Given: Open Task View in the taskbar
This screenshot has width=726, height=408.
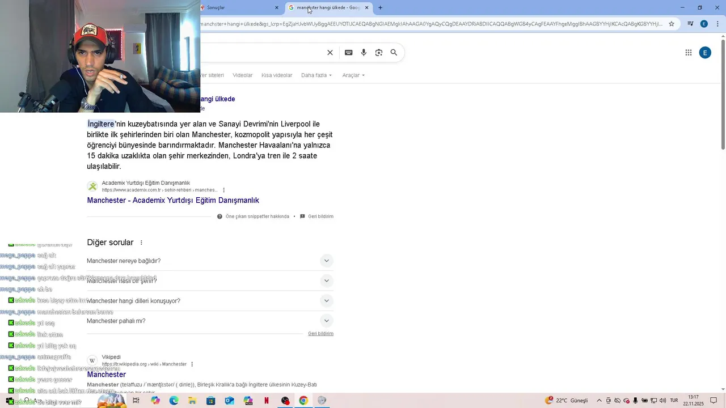Looking at the screenshot, I should tap(136, 401).
